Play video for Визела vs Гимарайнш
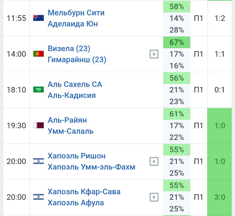This screenshot has width=235, height=216. pos(154,54)
